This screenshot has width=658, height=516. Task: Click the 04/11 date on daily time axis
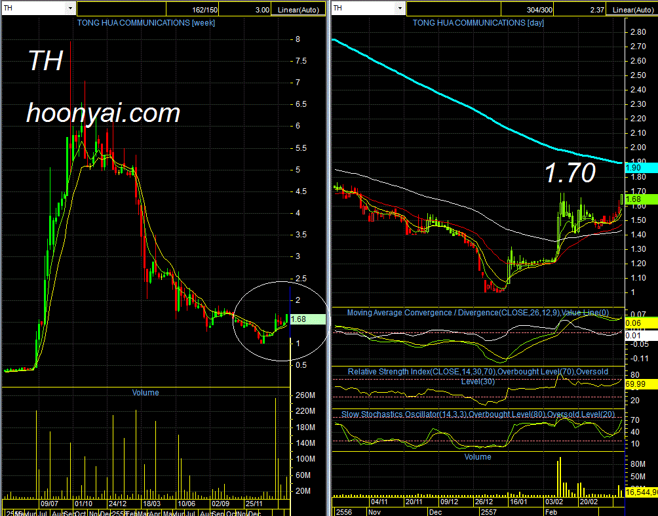(379, 502)
